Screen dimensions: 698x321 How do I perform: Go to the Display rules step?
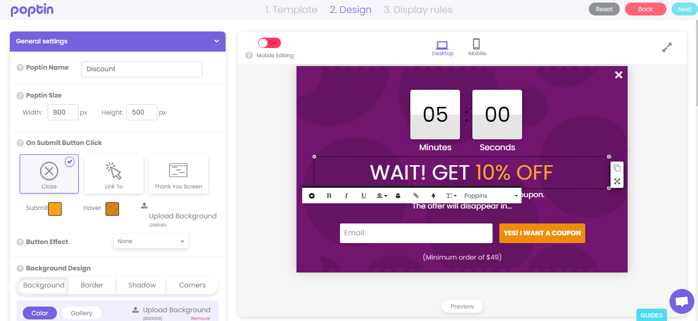tap(418, 9)
